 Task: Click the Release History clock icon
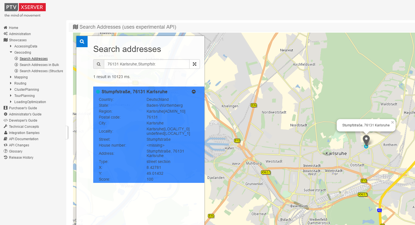(5, 158)
